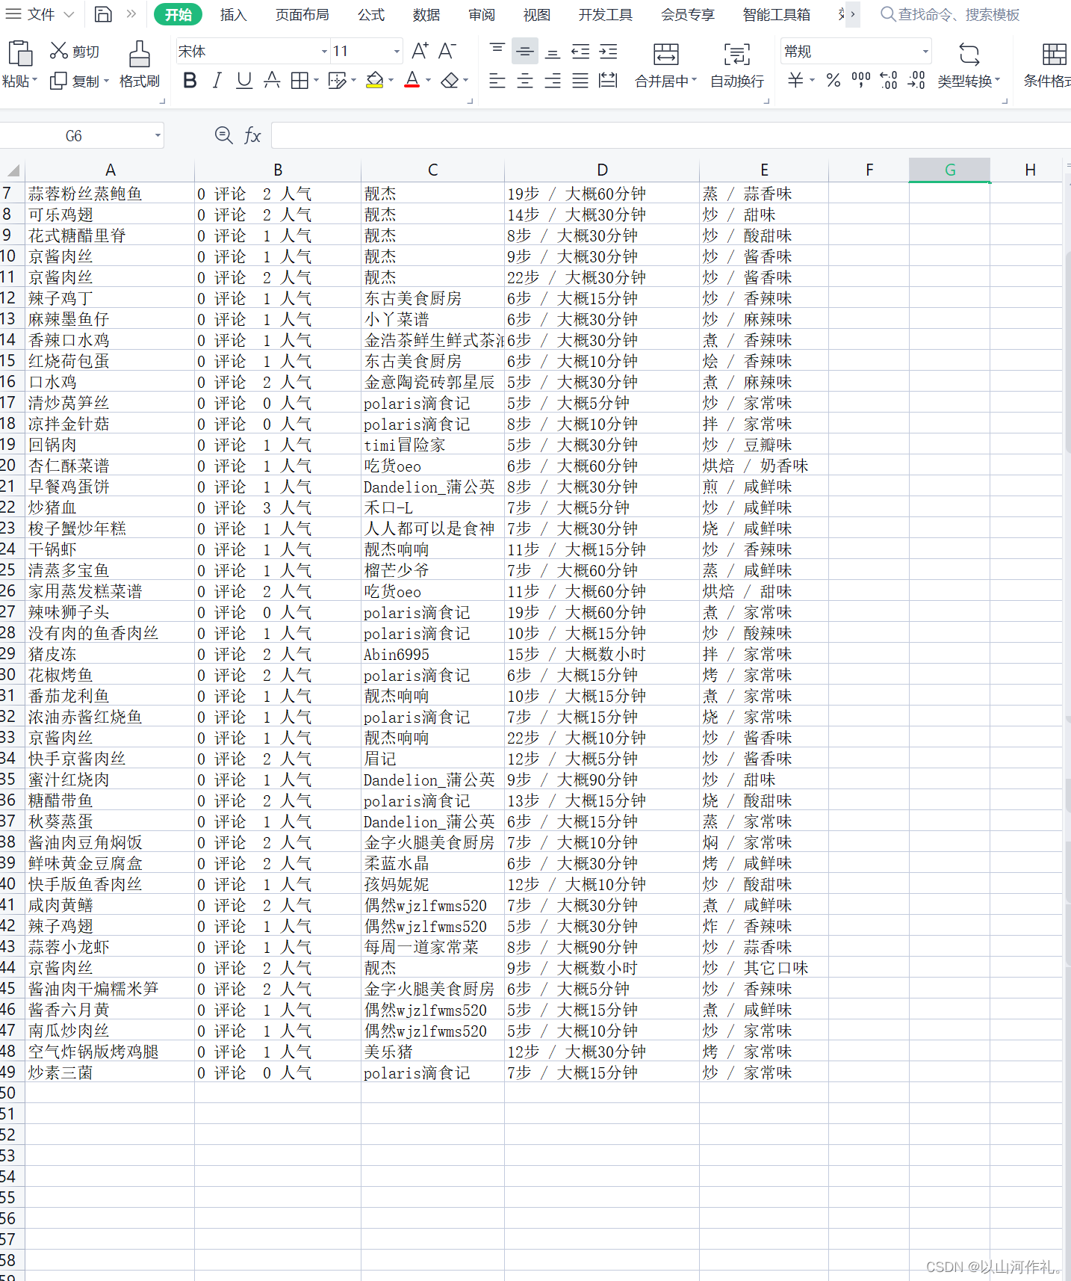The width and height of the screenshot is (1071, 1281).
Task: Toggle italic formatting
Action: tap(217, 81)
